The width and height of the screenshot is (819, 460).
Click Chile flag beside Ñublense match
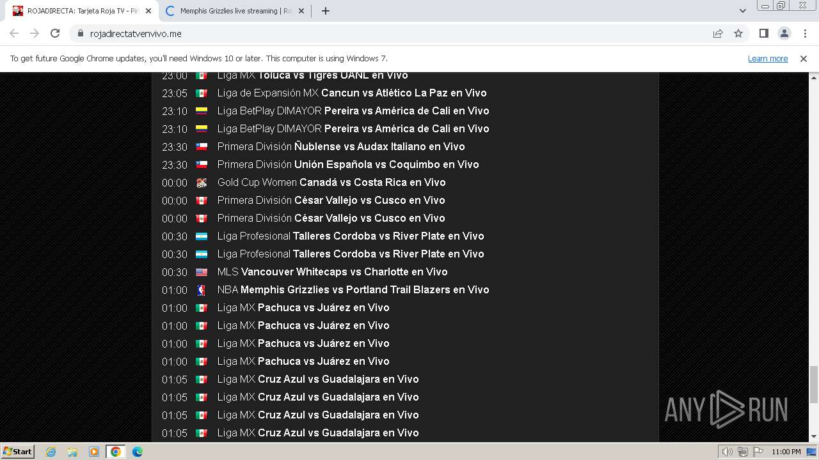[x=202, y=147]
